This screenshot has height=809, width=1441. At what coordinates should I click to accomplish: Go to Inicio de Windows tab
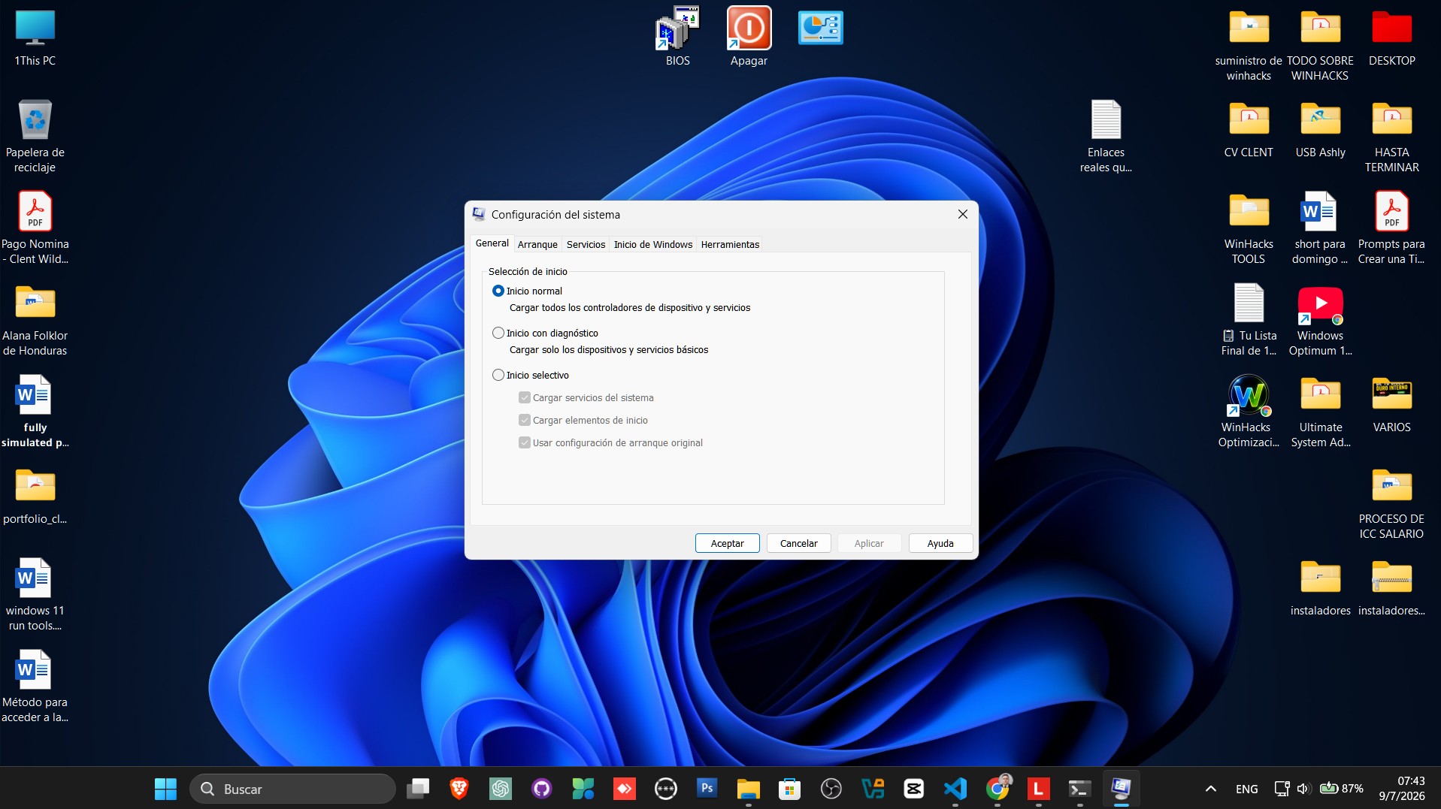tap(652, 244)
